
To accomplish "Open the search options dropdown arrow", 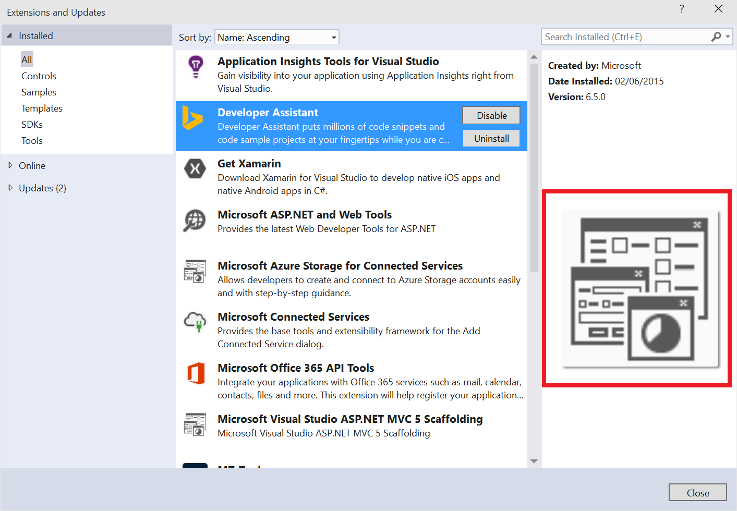I will (727, 36).
